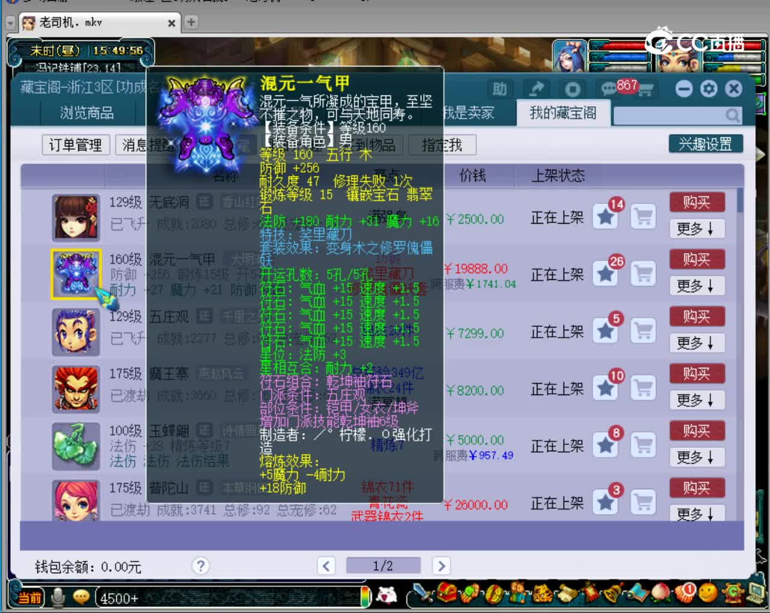Buy the ¥8200.00 魔王寨 character
The width and height of the screenshot is (770, 613).
tap(697, 373)
